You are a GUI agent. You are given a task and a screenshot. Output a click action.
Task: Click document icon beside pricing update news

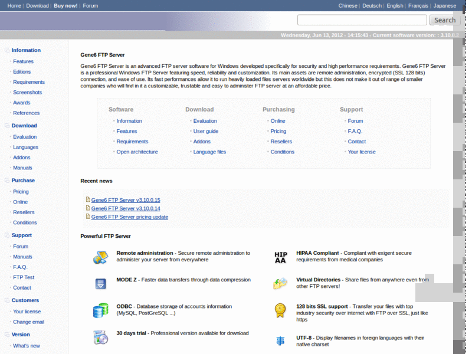(88, 217)
